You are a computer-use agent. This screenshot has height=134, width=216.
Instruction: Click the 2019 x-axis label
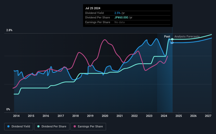click(90, 116)
